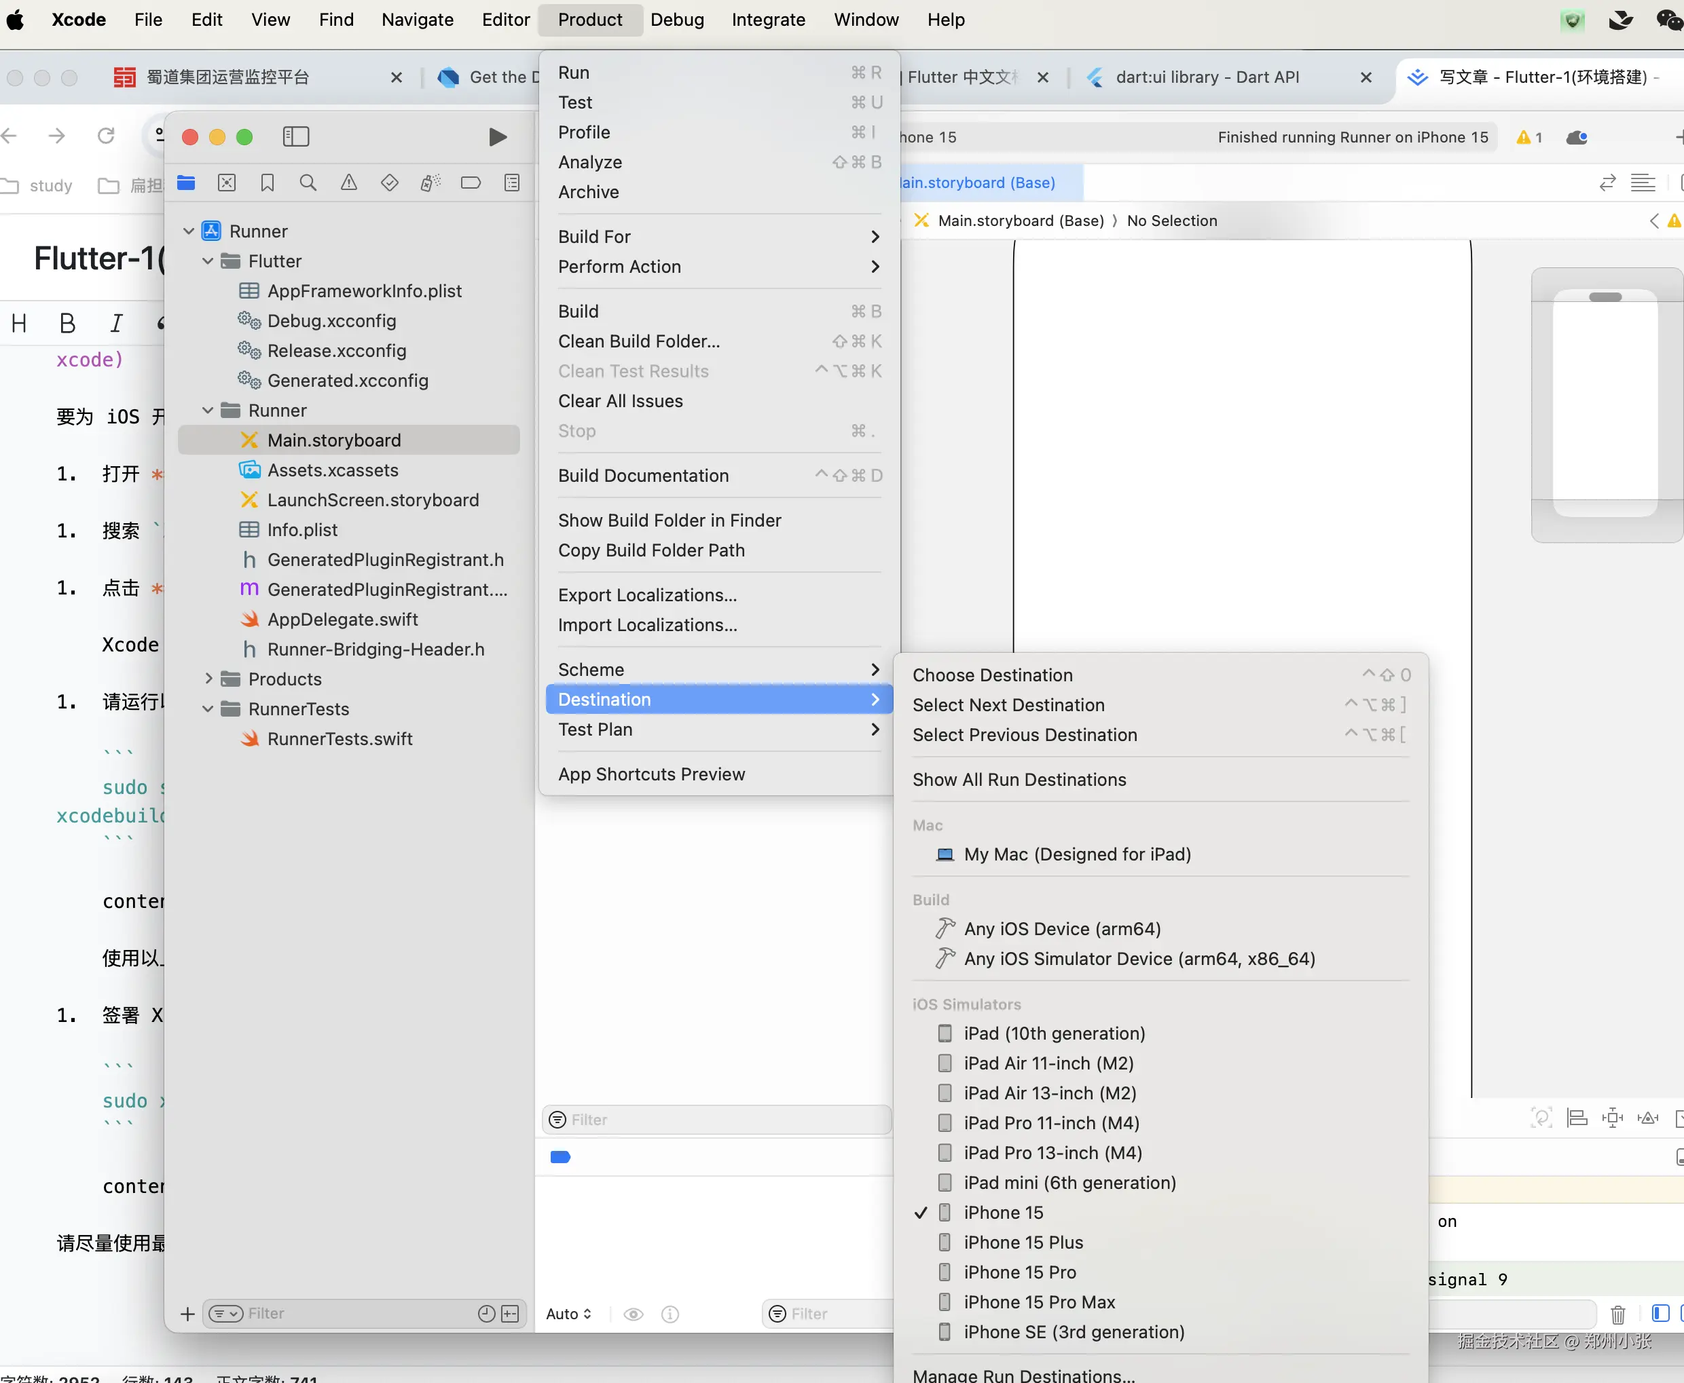Open the Source Control navigator icon

226,183
